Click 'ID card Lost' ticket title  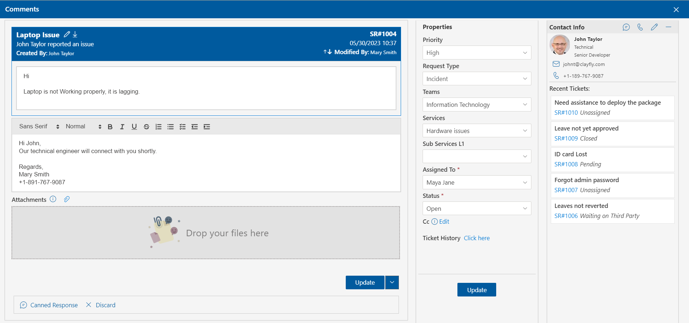coord(571,154)
